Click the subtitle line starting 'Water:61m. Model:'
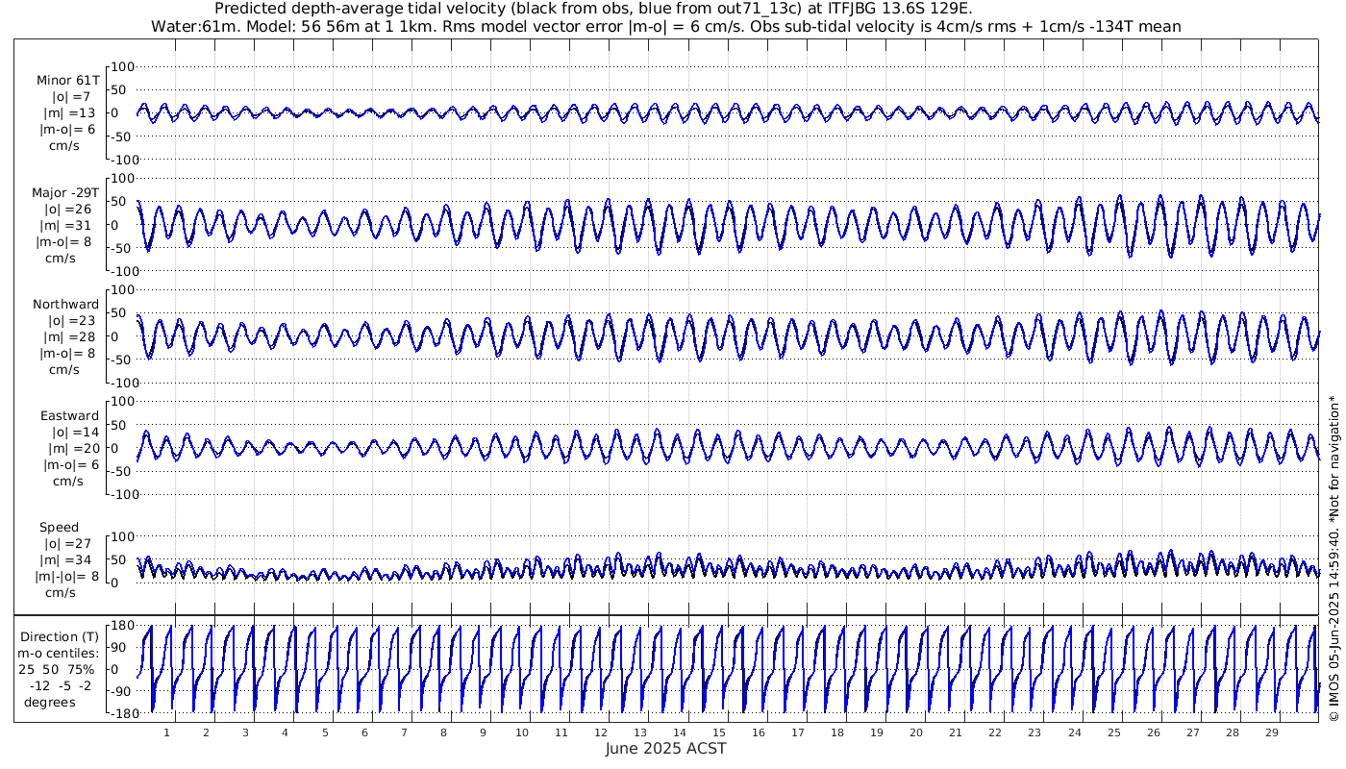This screenshot has height=769, width=1346. click(666, 26)
